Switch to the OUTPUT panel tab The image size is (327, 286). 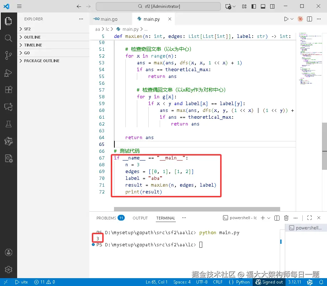pyautogui.click(x=140, y=218)
